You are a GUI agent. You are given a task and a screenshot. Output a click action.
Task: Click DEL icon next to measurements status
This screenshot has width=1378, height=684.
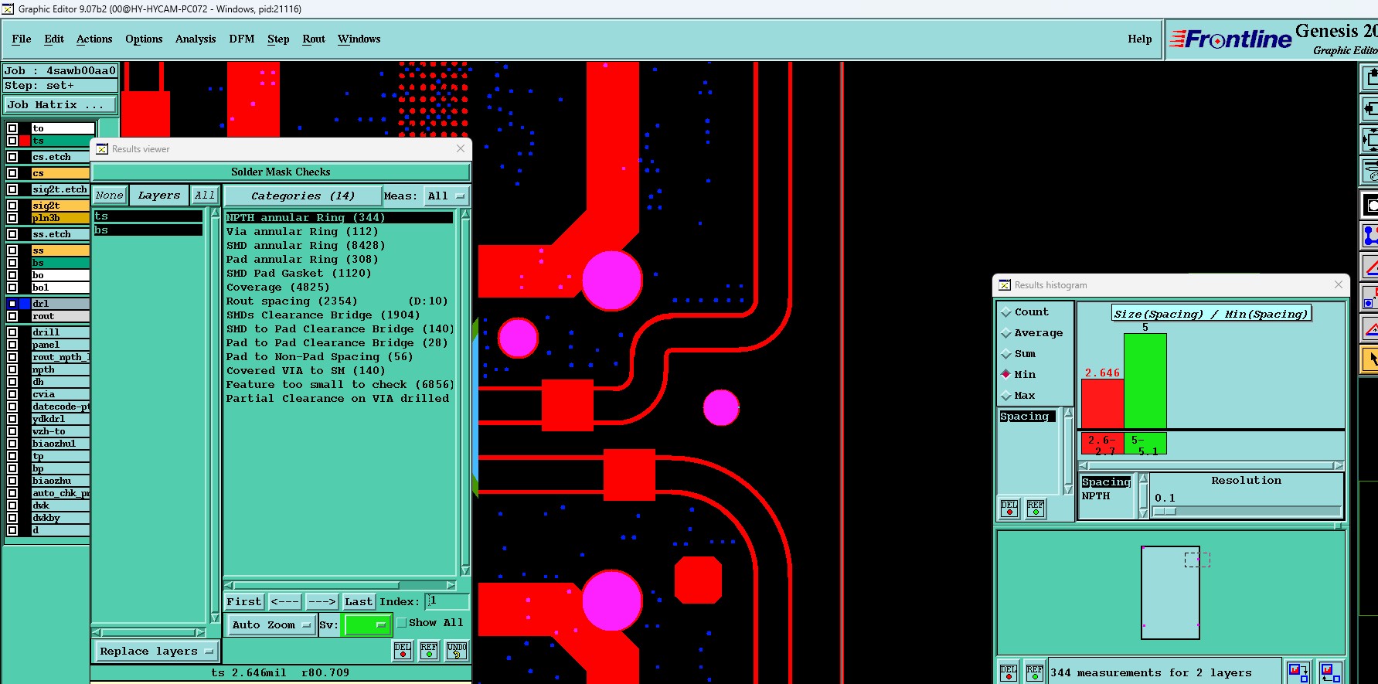(1009, 672)
